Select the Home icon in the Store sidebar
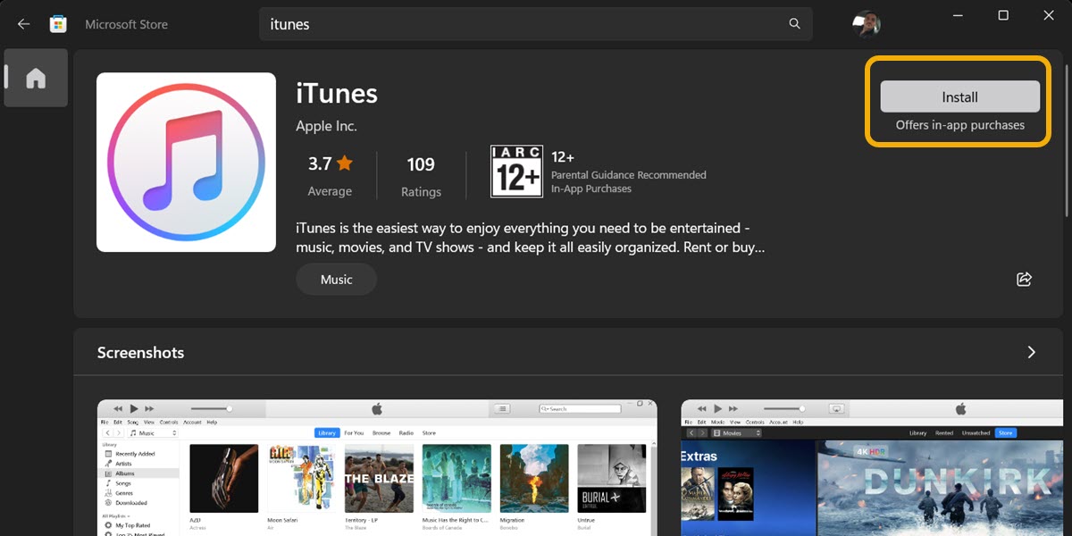Viewport: 1072px width, 536px height. [x=36, y=78]
